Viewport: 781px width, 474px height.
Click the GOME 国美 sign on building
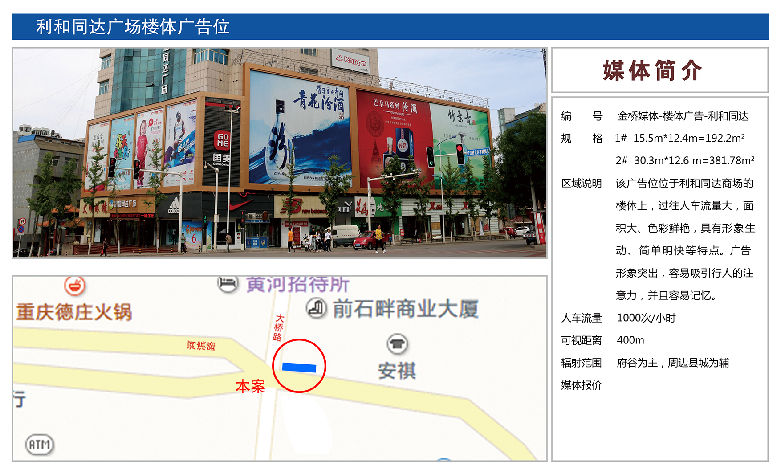[222, 148]
